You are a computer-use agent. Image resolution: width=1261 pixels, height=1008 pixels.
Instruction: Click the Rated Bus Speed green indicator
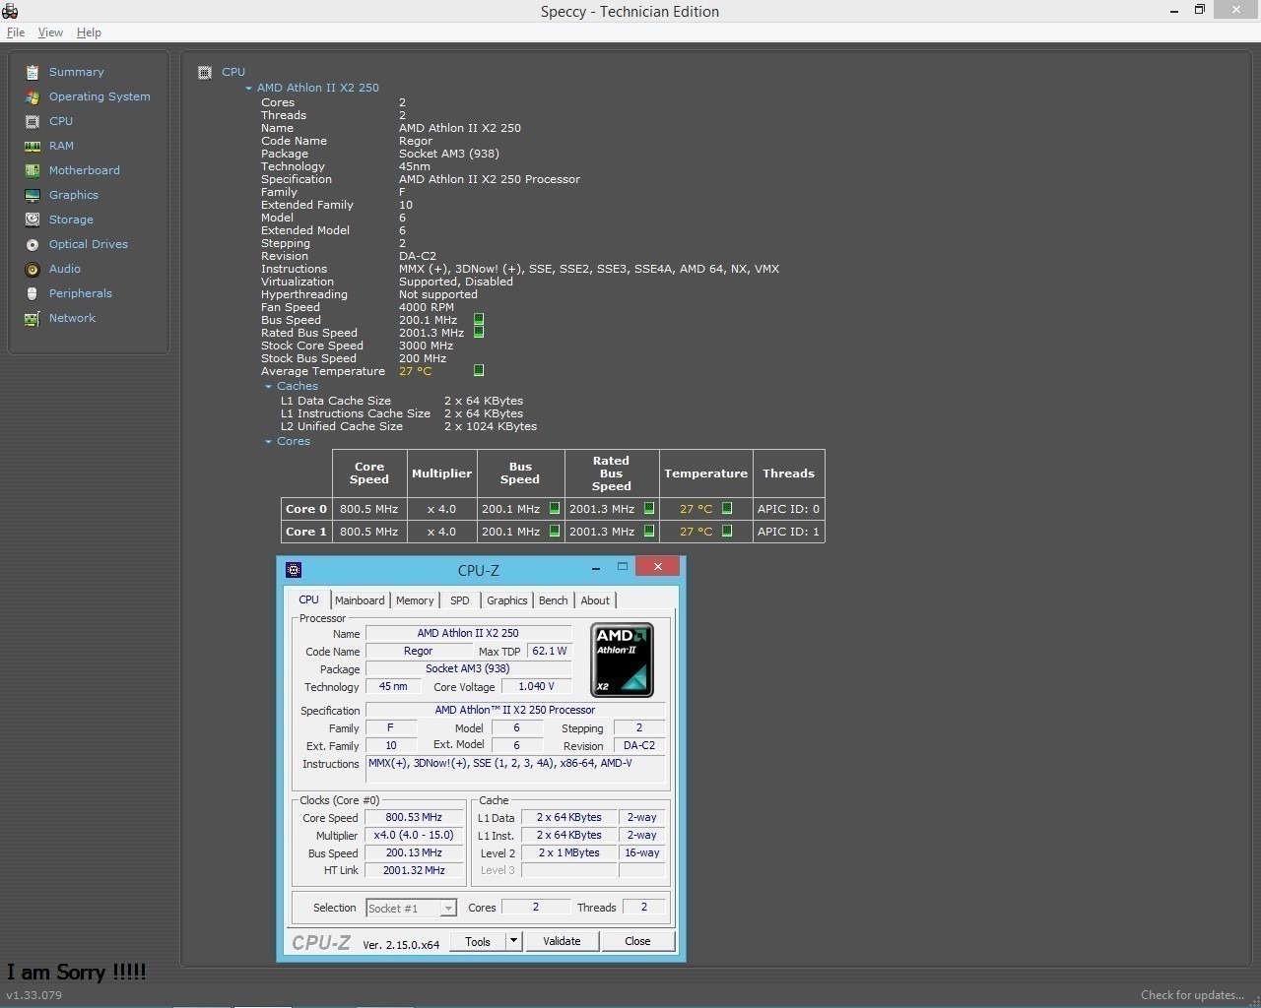[479, 333]
